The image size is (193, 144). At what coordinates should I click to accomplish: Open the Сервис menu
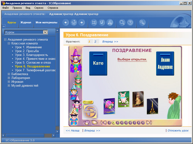point(39,8)
